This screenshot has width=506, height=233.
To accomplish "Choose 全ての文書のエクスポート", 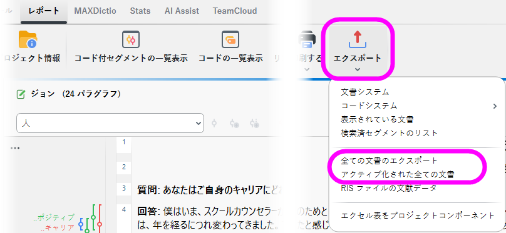I will (389, 161).
